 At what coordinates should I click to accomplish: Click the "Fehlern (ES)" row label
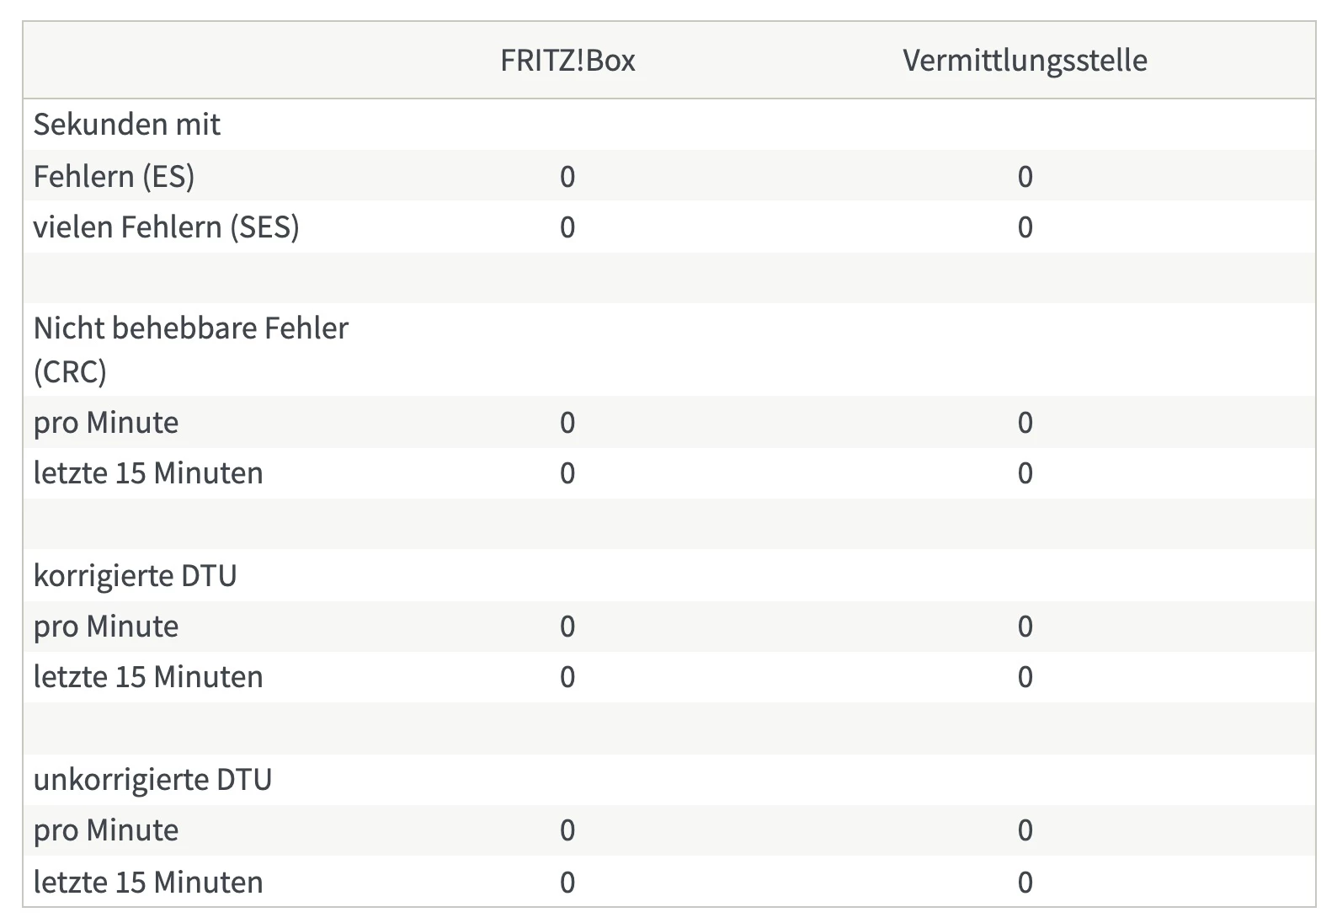point(114,177)
